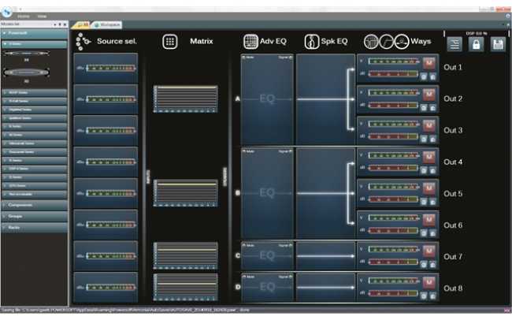This screenshot has height=320, width=512.
Task: Mute output Out 4
Action: coord(429,157)
